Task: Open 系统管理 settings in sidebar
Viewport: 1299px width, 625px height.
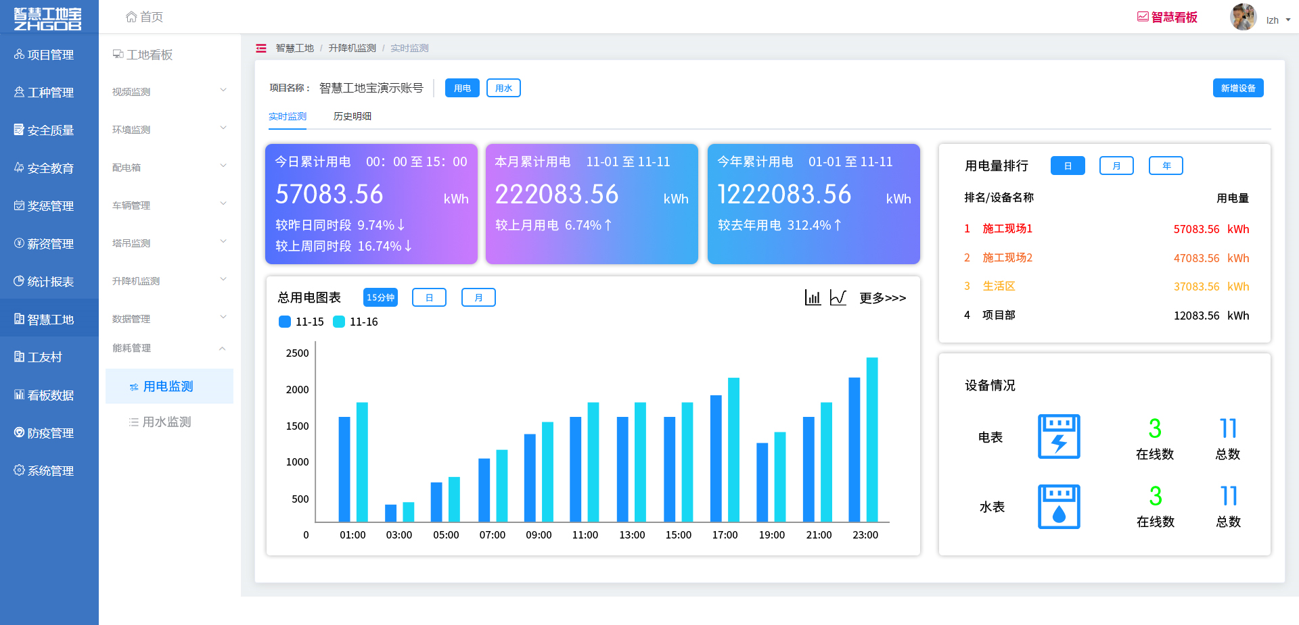Action: [49, 471]
